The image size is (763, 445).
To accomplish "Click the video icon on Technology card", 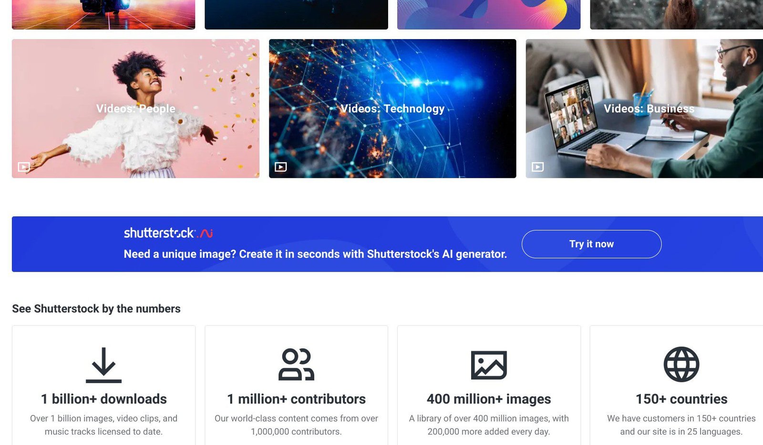I will tap(281, 167).
